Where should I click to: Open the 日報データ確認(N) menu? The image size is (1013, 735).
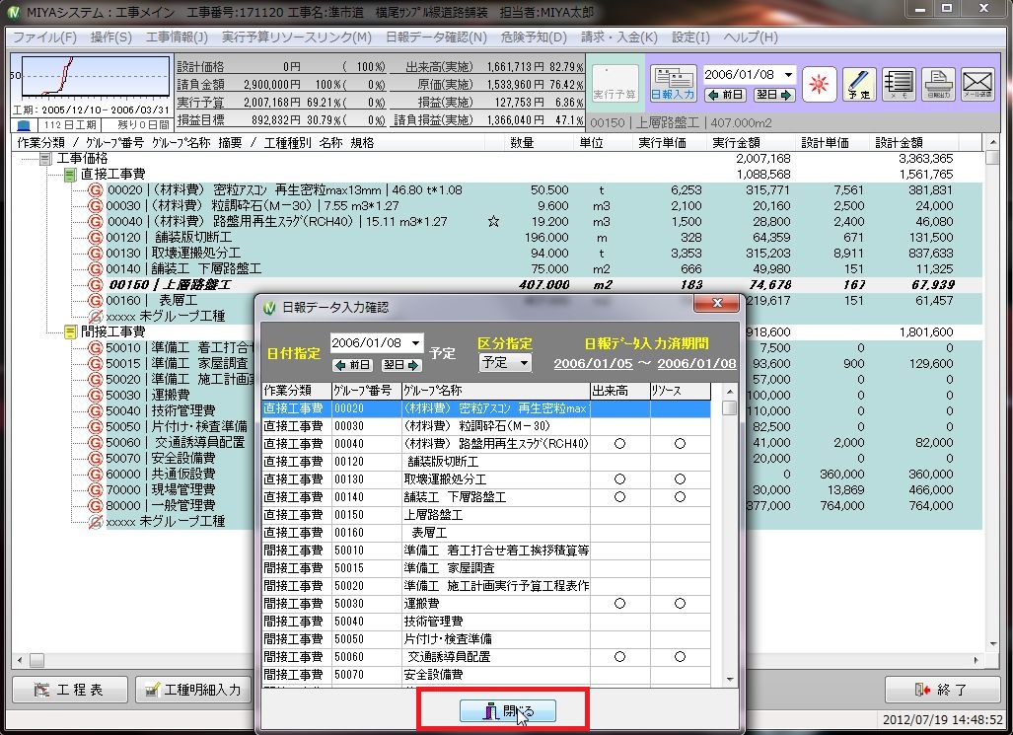pos(436,37)
